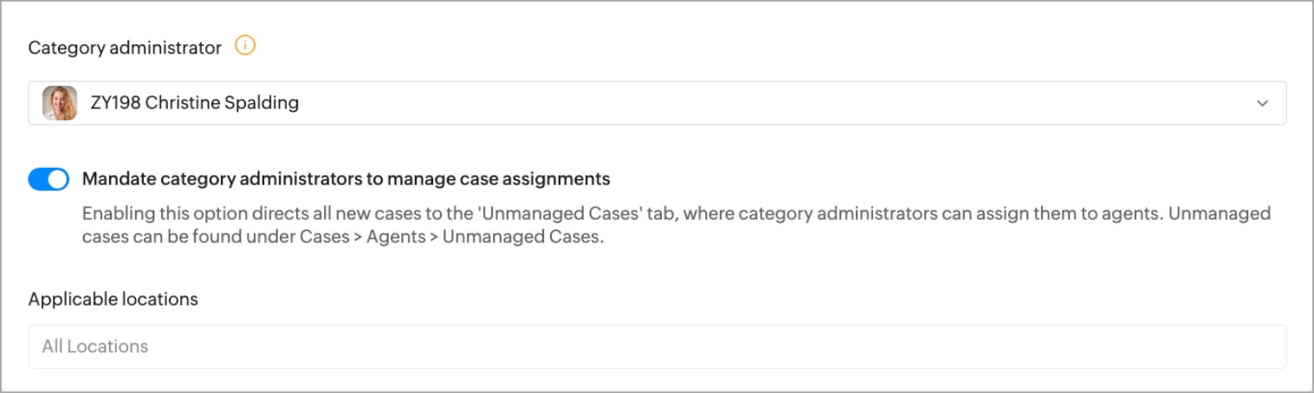The width and height of the screenshot is (1314, 393).
Task: Click the Category administrator label
Action: [x=125, y=48]
